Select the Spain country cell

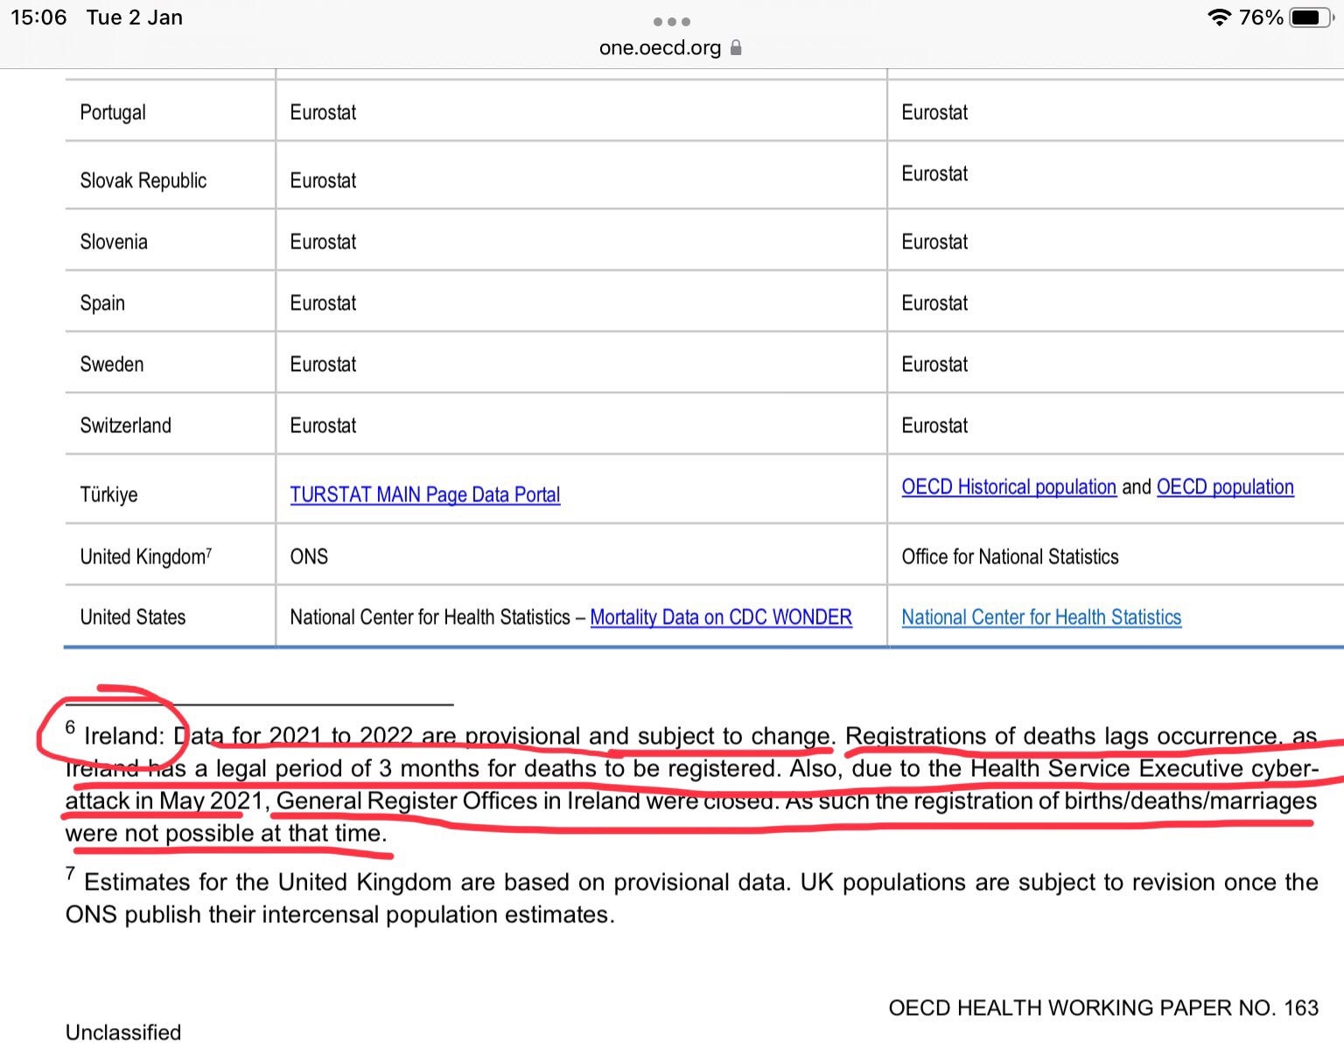tap(171, 301)
